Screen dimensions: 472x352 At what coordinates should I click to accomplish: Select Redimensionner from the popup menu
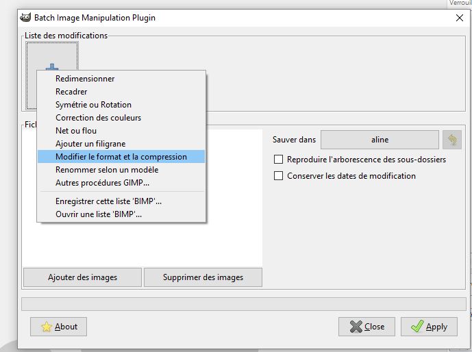[121, 79]
